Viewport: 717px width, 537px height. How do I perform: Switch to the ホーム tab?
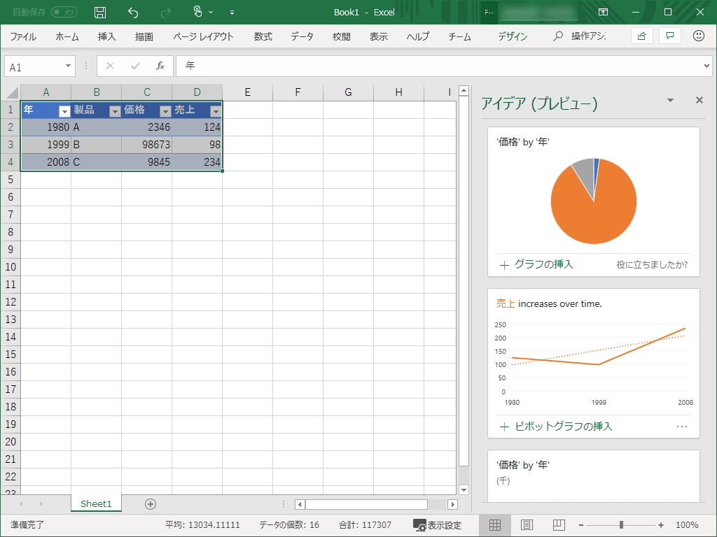coord(67,36)
